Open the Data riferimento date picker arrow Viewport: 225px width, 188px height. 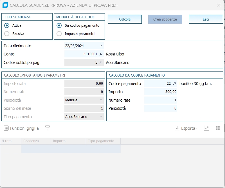pos(101,46)
